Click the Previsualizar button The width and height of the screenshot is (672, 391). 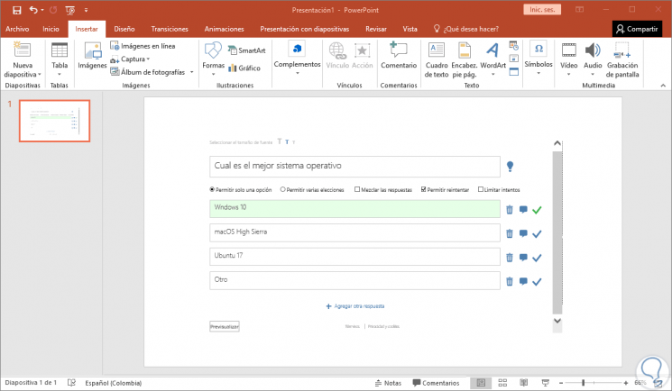(224, 326)
